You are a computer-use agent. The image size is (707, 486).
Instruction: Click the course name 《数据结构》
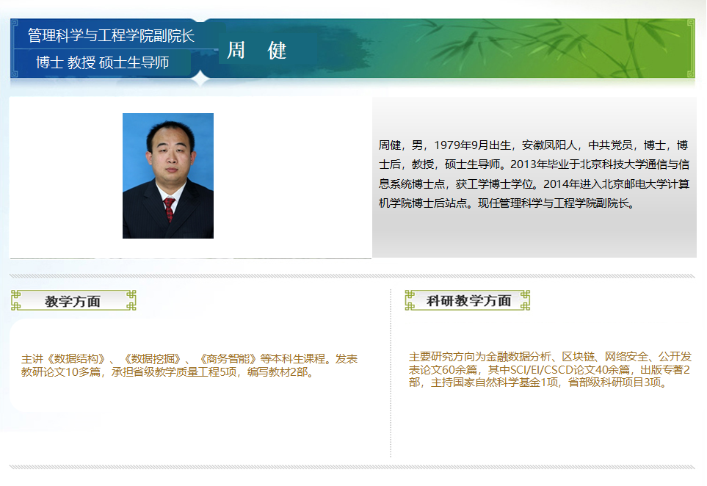(76, 359)
